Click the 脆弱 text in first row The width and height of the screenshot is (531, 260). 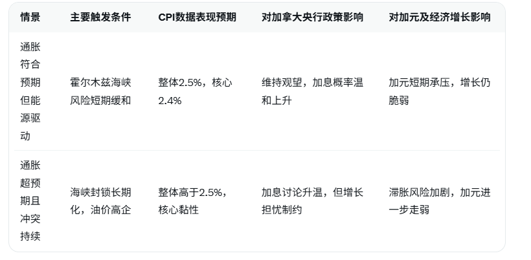tap(399, 101)
